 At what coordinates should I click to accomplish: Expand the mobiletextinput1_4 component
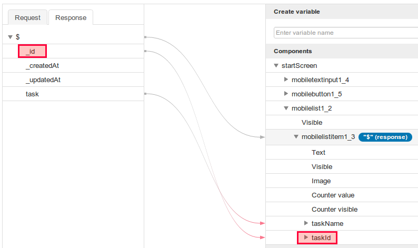(x=286, y=80)
